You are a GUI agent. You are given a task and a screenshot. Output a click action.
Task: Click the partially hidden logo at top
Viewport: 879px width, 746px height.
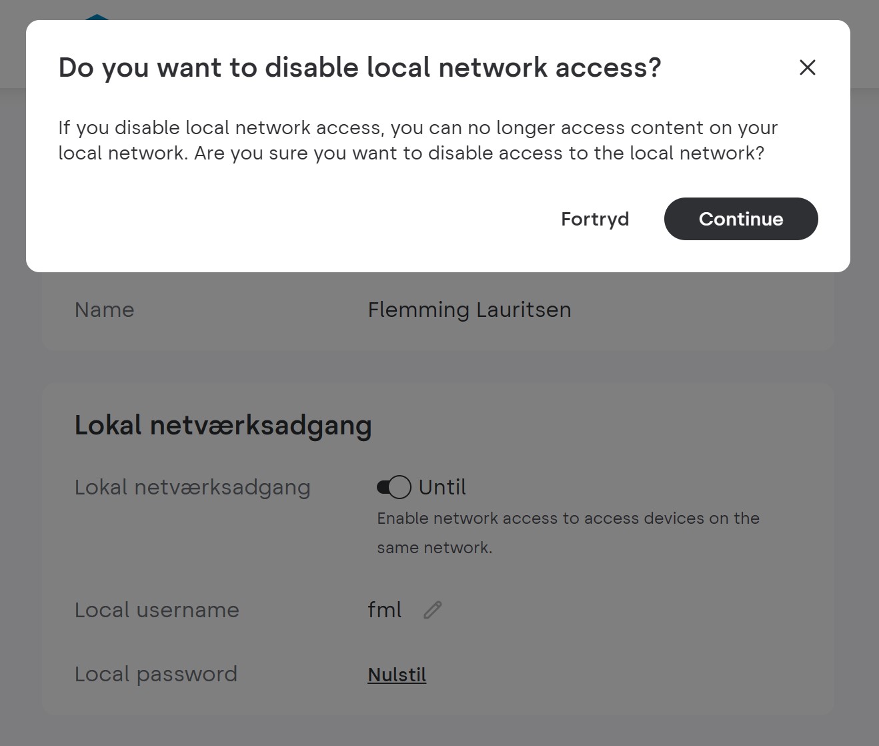tap(97, 17)
